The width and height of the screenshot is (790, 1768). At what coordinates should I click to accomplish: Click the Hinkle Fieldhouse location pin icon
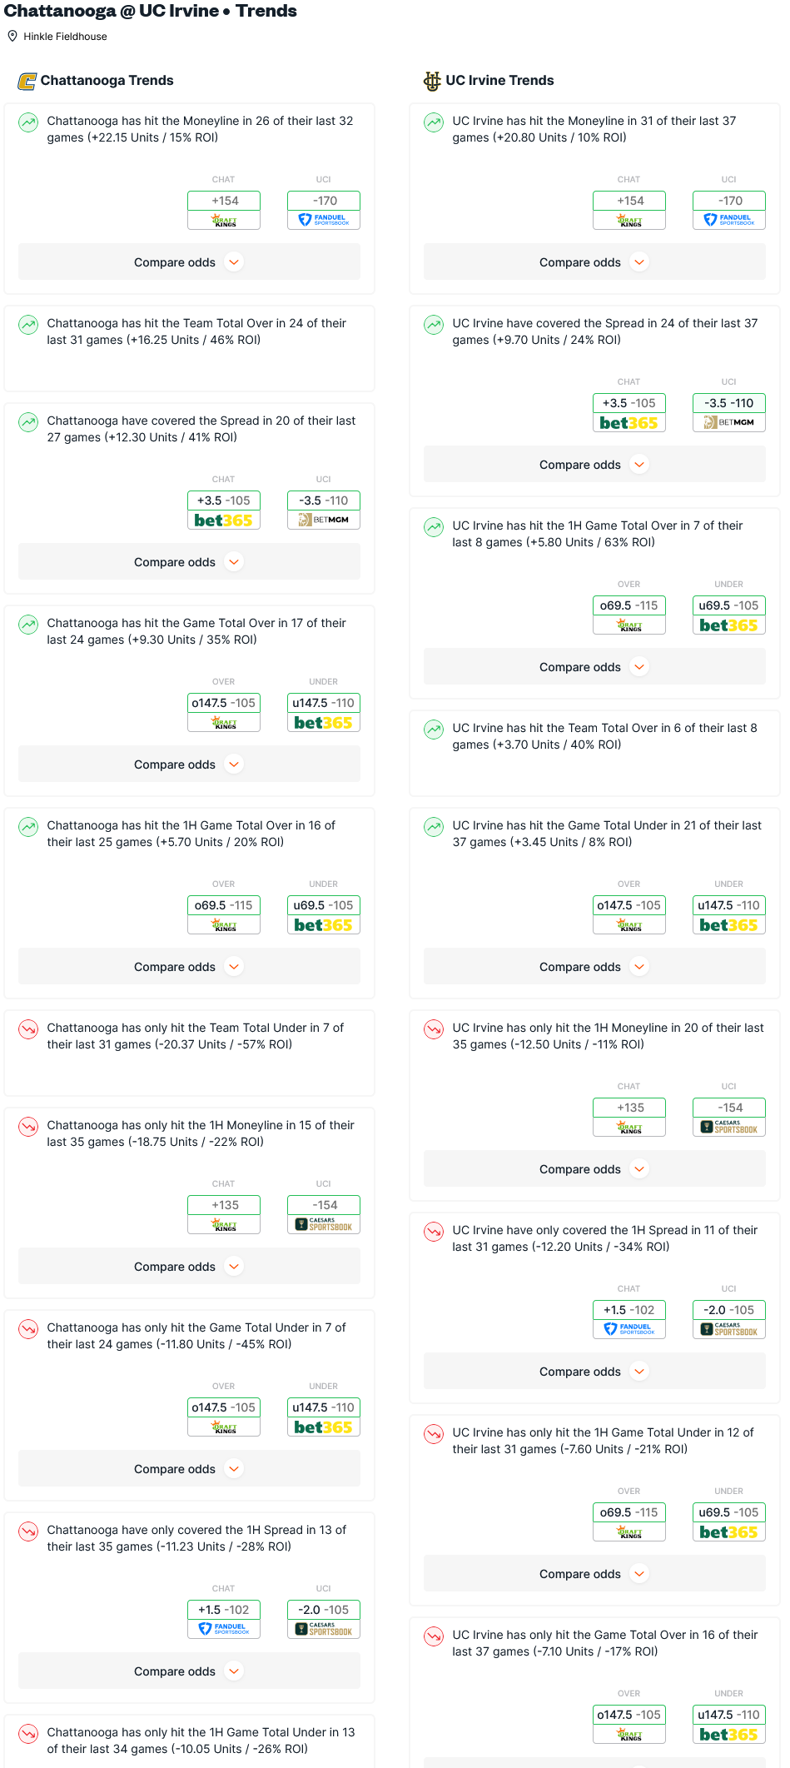(12, 36)
